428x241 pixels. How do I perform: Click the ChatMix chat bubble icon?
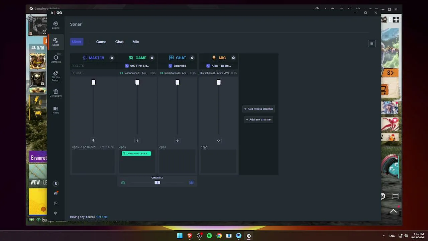191,183
